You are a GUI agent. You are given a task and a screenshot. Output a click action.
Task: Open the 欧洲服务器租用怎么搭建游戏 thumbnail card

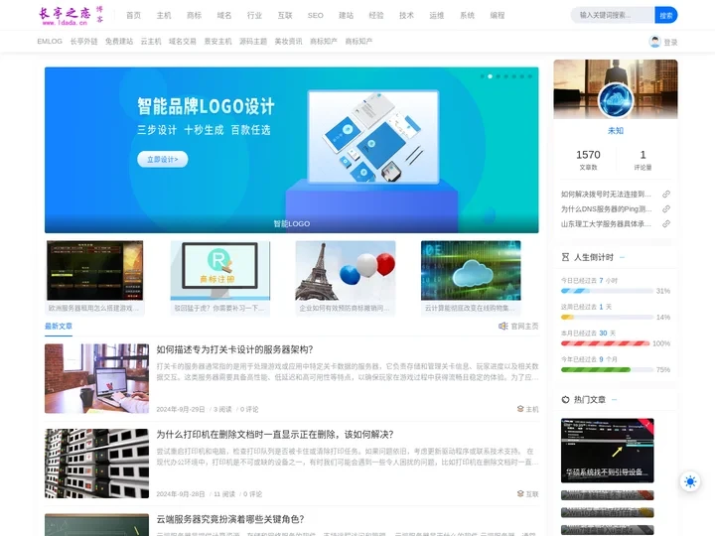tap(95, 277)
